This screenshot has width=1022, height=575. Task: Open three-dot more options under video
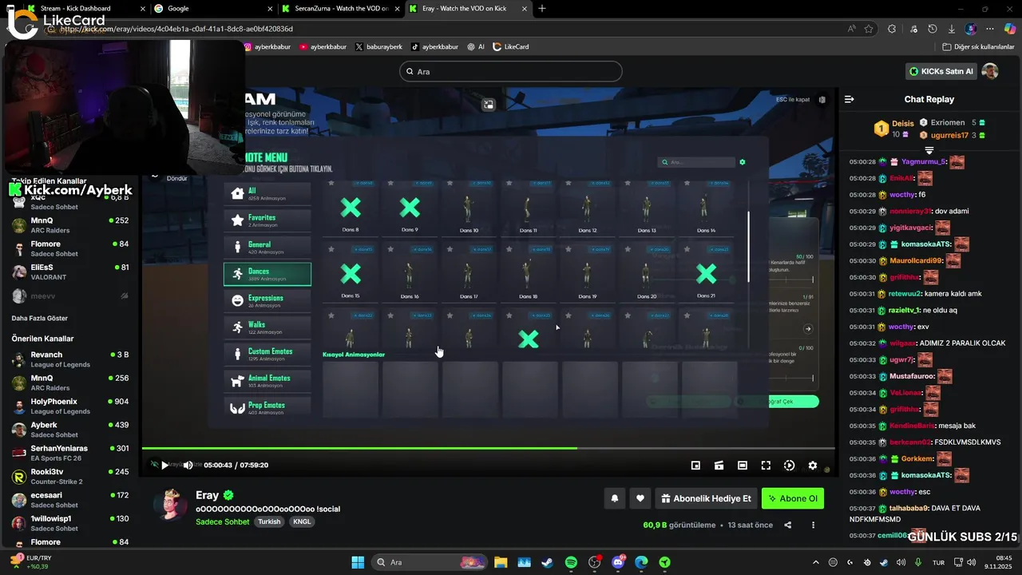[x=813, y=525]
